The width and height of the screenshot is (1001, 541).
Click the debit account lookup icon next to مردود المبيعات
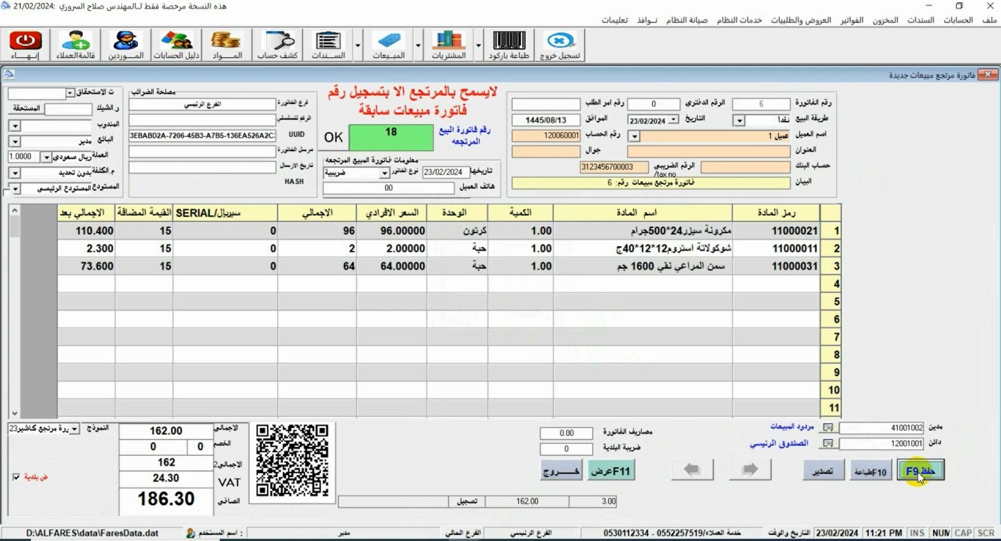[828, 428]
